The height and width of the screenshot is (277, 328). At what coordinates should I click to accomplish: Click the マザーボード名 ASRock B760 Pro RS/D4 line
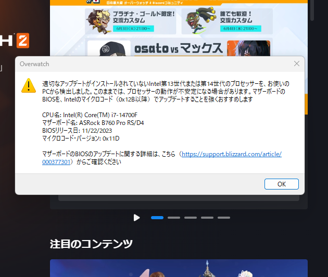point(93,123)
